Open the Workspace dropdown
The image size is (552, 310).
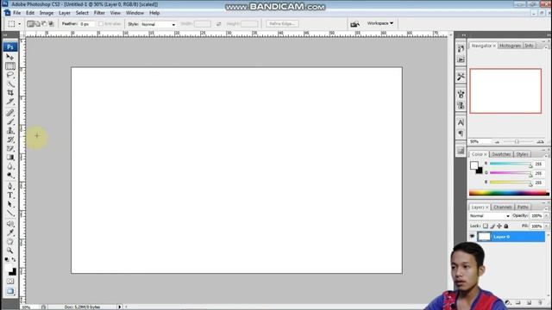pos(379,23)
